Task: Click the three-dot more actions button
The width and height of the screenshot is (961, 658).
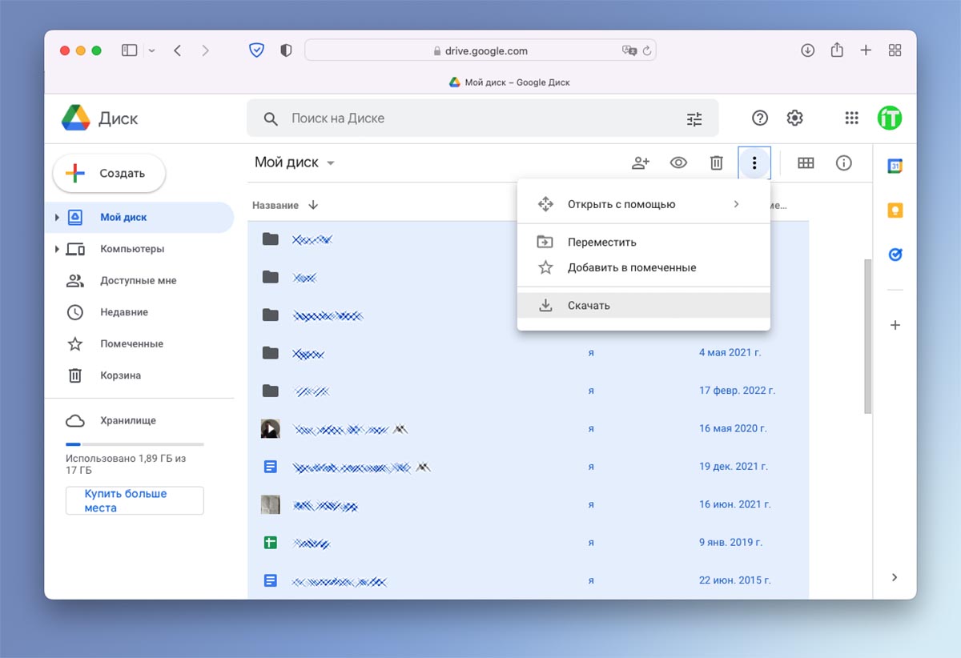Action: (754, 163)
